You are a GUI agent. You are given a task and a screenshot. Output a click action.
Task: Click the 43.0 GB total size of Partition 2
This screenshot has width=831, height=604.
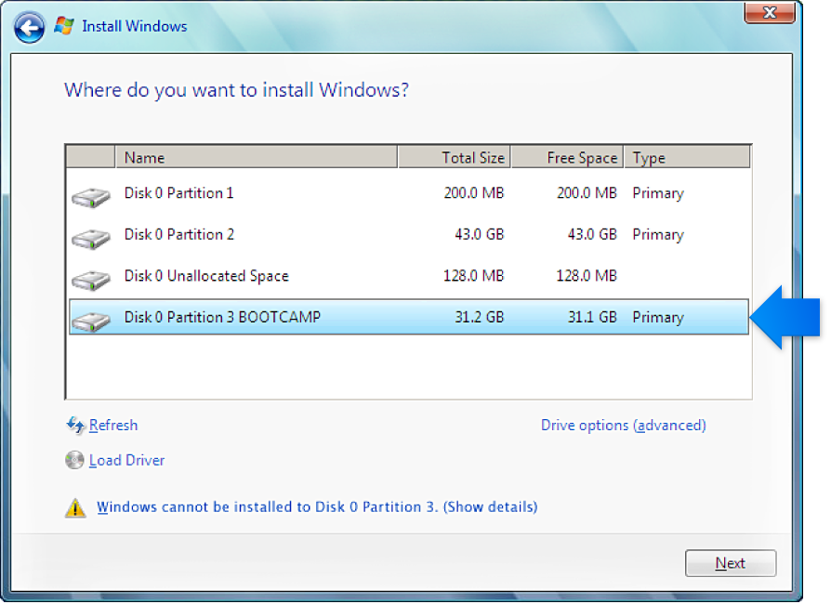(x=479, y=234)
